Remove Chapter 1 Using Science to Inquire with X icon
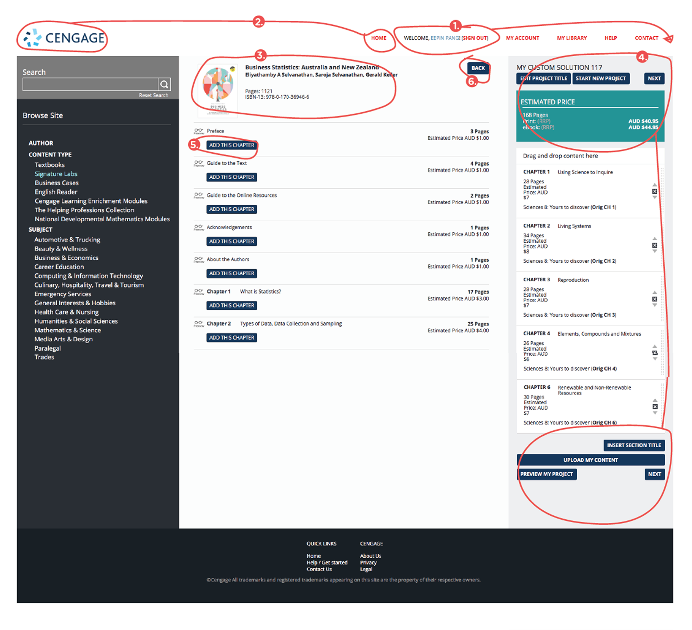 tap(655, 192)
